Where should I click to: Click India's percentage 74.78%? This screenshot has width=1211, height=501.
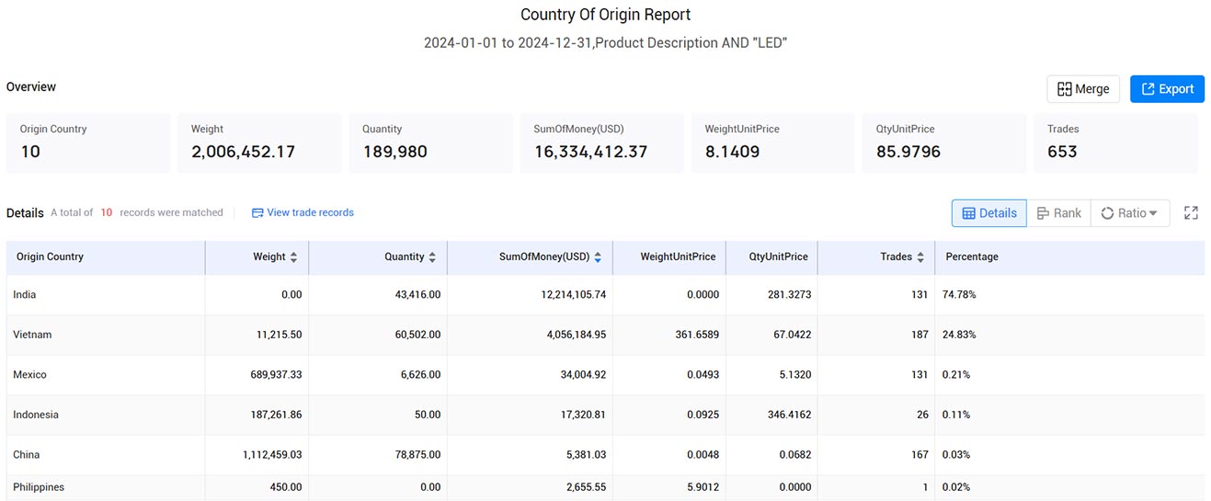click(x=959, y=295)
